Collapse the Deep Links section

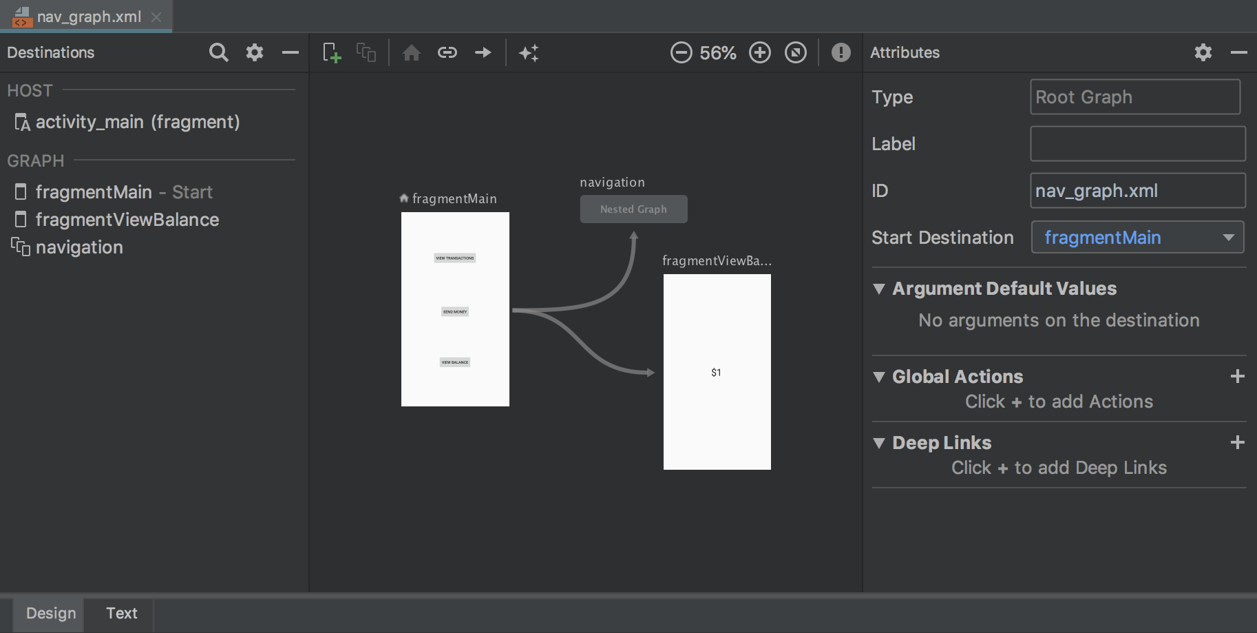[879, 444]
